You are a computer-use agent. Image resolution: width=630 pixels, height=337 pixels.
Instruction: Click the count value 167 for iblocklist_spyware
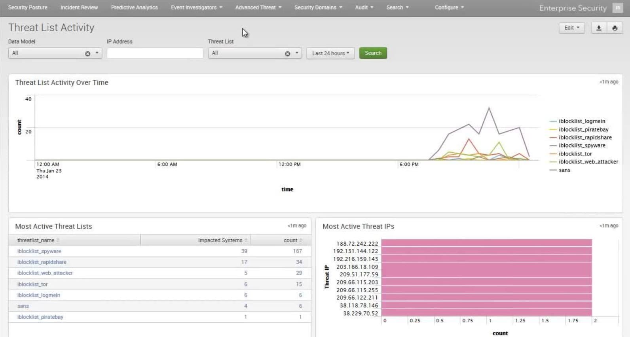tap(297, 251)
